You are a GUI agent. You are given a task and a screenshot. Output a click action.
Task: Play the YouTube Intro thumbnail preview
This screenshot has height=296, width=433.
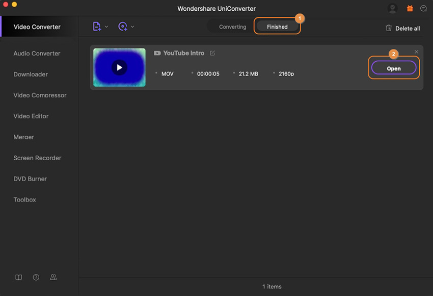click(119, 67)
